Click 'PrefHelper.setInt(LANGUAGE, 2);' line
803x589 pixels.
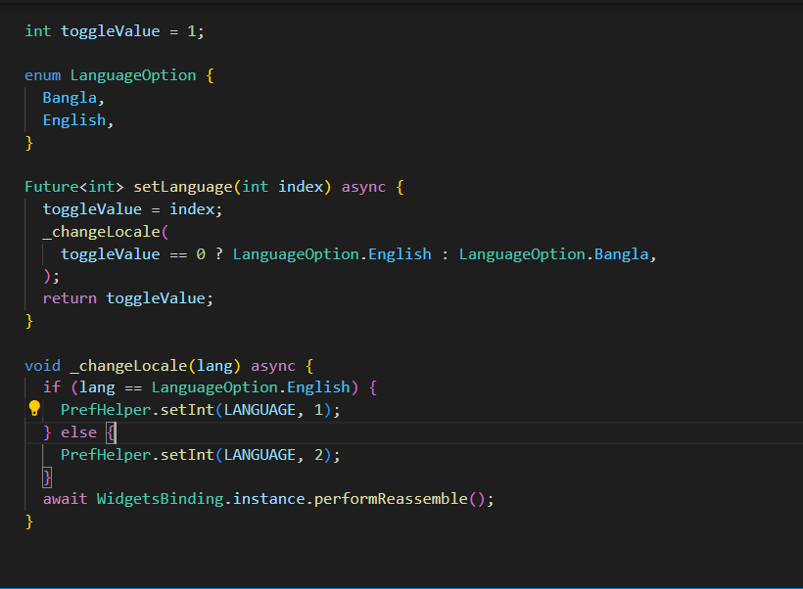(200, 455)
